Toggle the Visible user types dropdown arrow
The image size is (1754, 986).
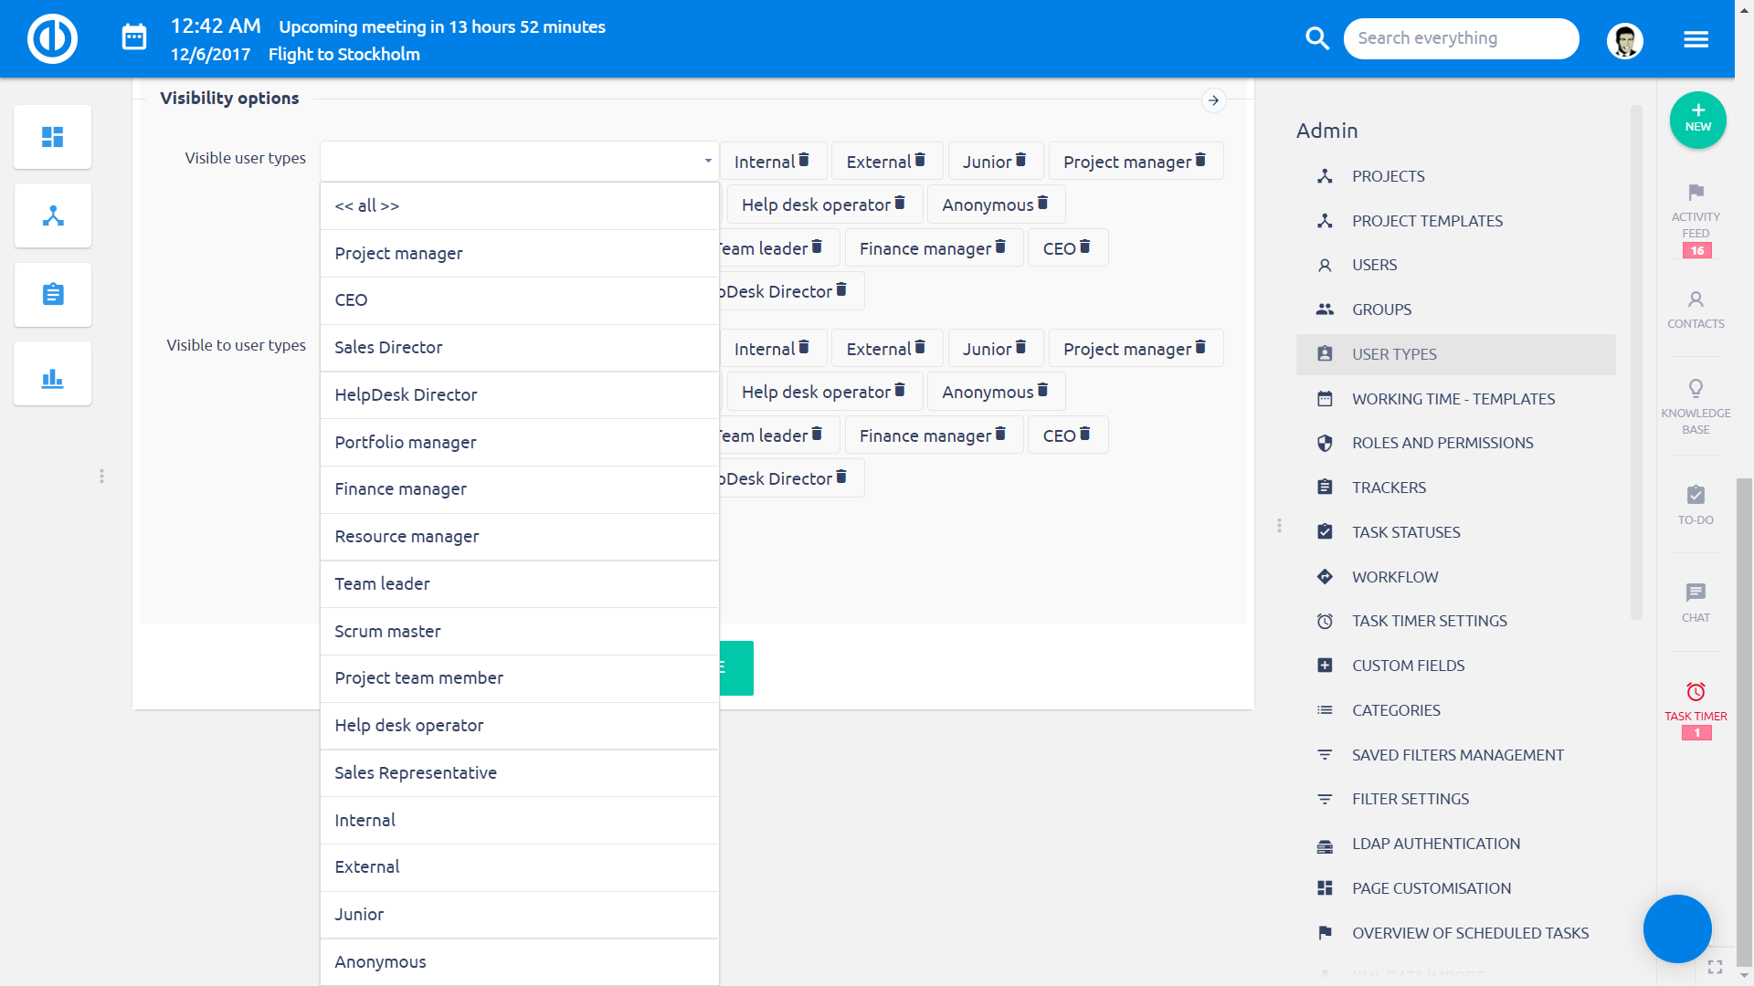pyautogui.click(x=707, y=161)
